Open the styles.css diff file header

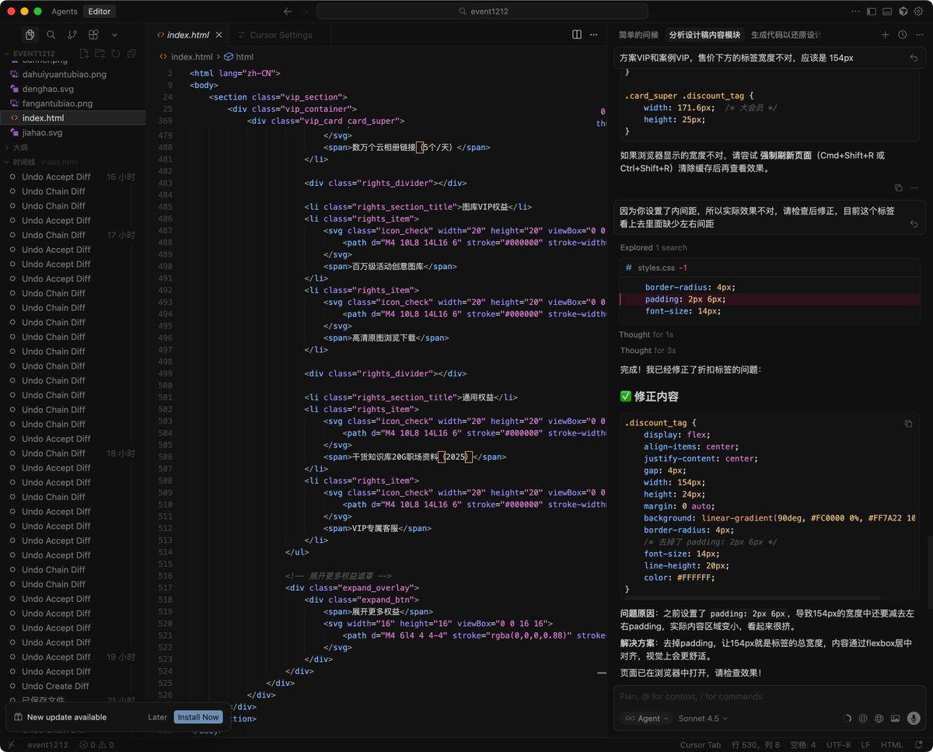770,268
